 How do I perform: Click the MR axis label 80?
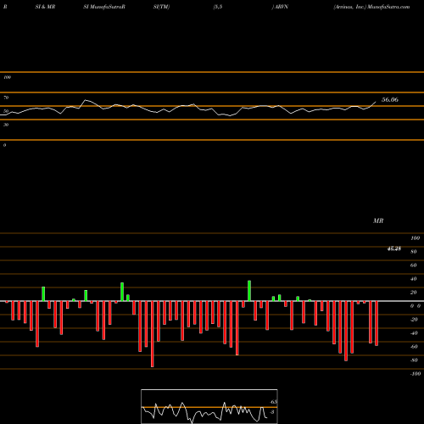tap(414, 252)
